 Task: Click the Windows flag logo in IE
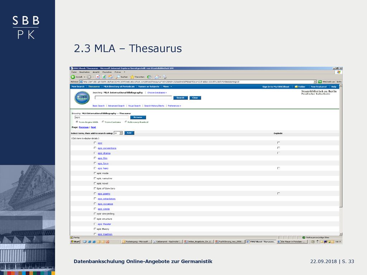tap(338, 72)
